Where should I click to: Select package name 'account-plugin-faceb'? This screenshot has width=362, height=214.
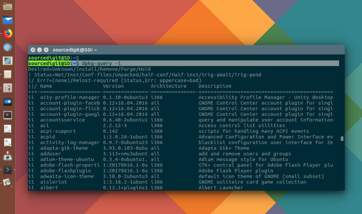pos(70,103)
